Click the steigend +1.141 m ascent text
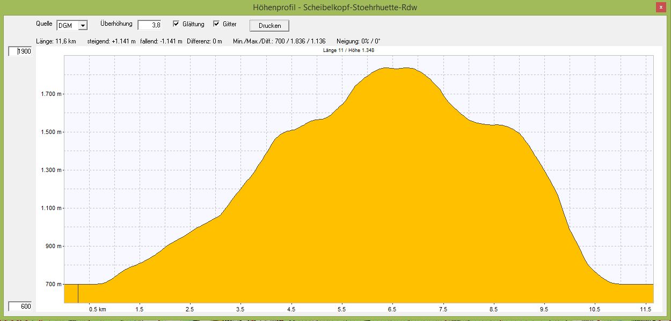Viewport: 671px width, 321px height. click(x=111, y=41)
